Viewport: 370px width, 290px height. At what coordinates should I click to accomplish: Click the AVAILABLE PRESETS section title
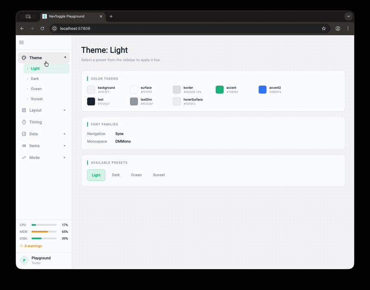point(109,163)
